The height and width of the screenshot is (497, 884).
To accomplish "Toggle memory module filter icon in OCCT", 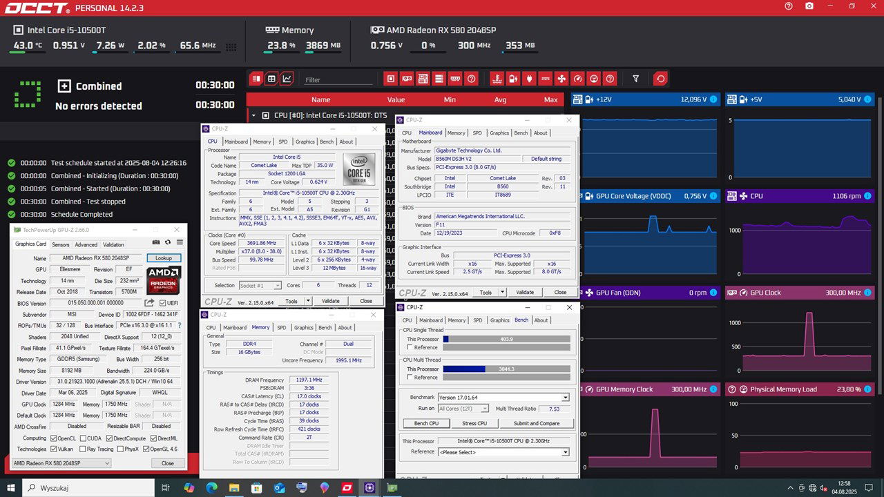I will (x=455, y=79).
